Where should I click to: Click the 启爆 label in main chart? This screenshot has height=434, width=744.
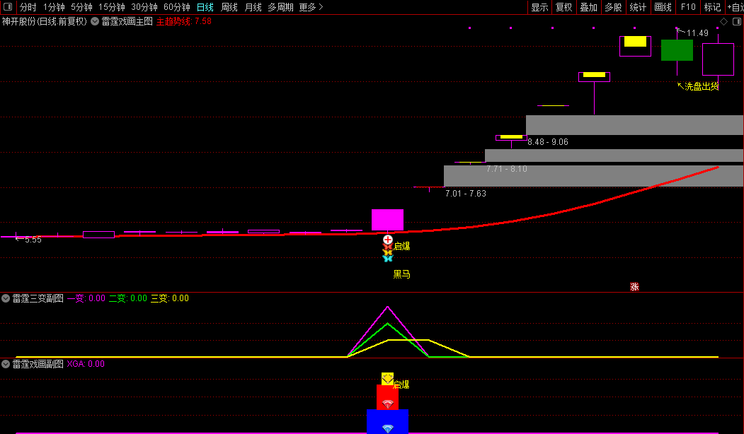pyautogui.click(x=401, y=247)
